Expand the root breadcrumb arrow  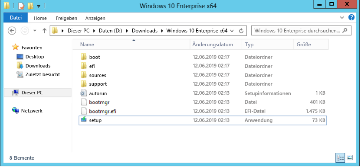pos(62,31)
